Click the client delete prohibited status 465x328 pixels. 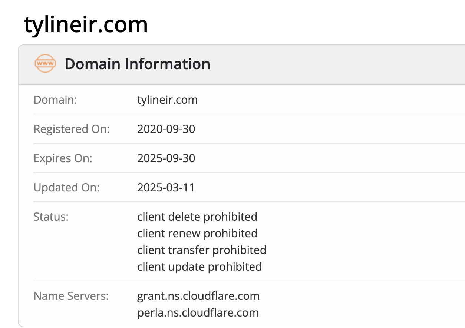point(197,217)
